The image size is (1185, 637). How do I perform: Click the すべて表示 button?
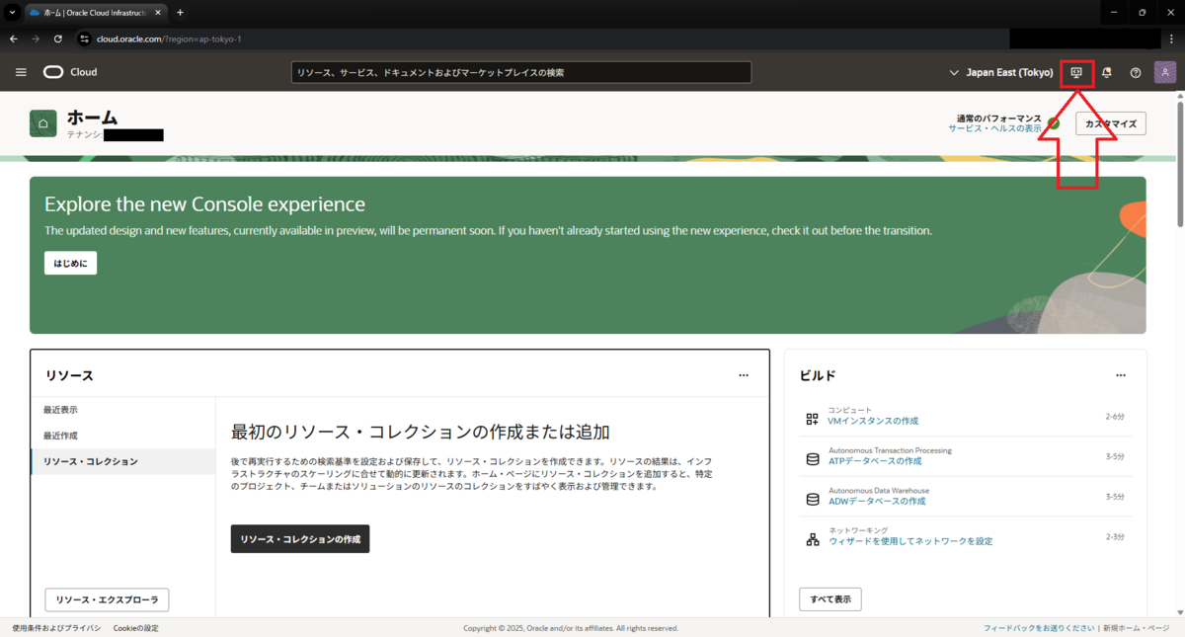pyautogui.click(x=829, y=599)
